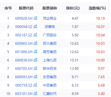Click the 序号 column header
This screenshot has height=97, width=111.
[x=8, y=8]
